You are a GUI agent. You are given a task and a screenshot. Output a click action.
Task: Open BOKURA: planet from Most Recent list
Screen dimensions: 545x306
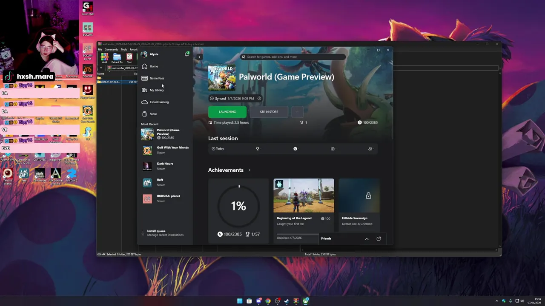click(166, 198)
